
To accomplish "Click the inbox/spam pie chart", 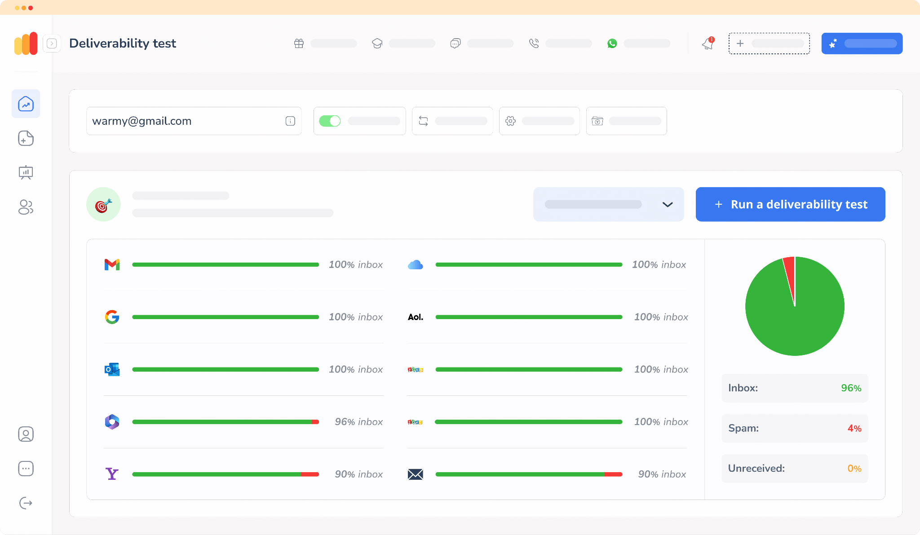I will (795, 306).
